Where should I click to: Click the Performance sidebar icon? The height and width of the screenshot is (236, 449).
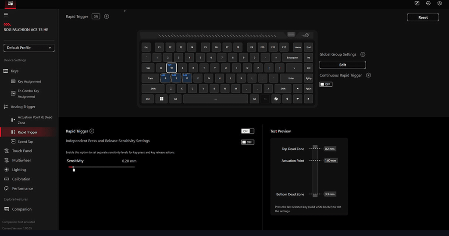coord(6,189)
